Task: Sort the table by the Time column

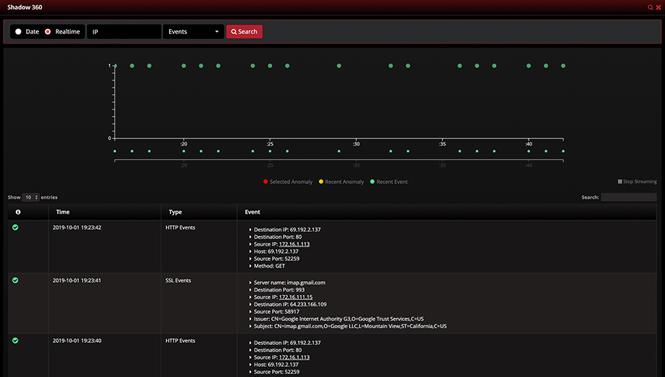Action: (63, 212)
